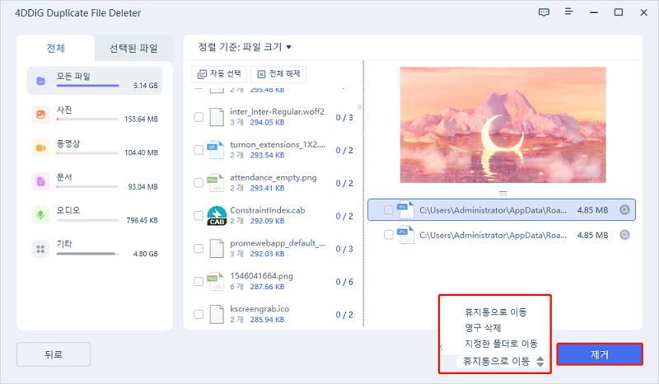Viewport: 659px width, 384px height.
Task: Click JPG icon in highlighted path row
Action: [406, 210]
